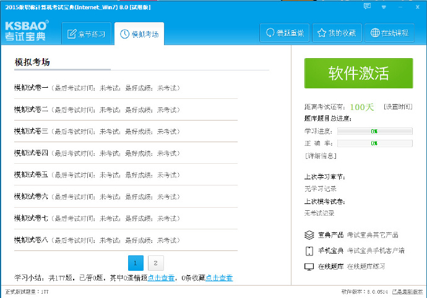The width and height of the screenshot is (427, 298).
Task: Select page 1 pagination button
Action: pos(136,263)
